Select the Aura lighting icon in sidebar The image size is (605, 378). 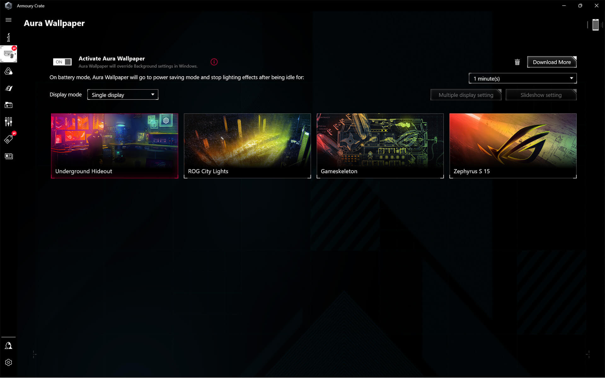(8, 71)
